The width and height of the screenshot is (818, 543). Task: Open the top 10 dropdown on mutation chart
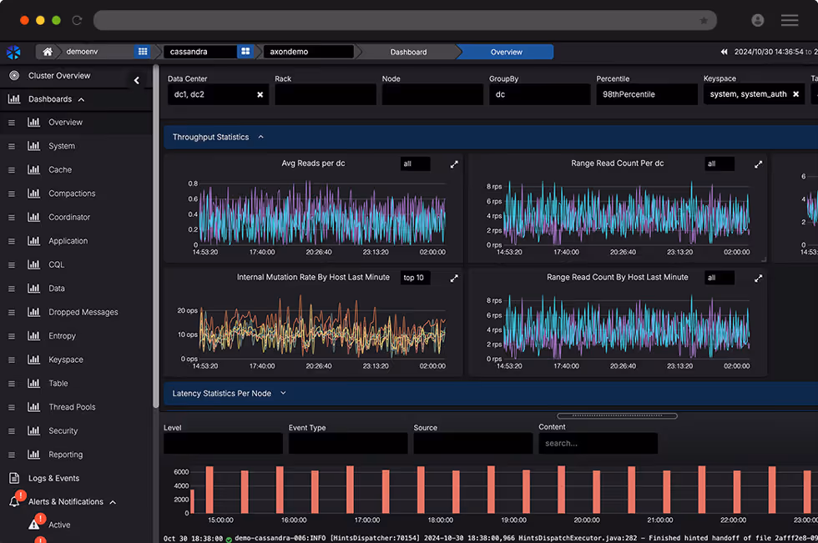point(415,278)
